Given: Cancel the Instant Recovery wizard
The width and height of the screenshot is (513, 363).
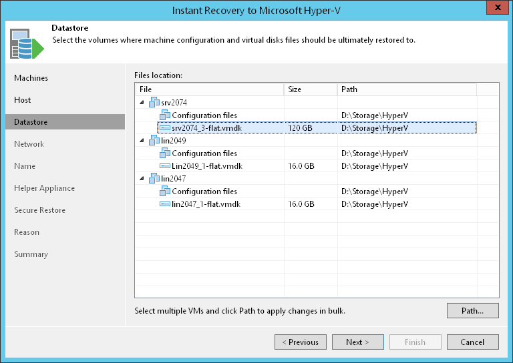Looking at the screenshot, I should click(472, 342).
